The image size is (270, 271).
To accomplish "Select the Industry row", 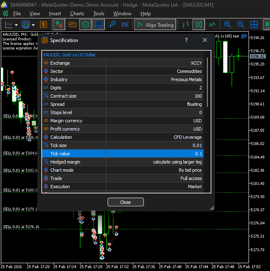I will click(x=123, y=79).
